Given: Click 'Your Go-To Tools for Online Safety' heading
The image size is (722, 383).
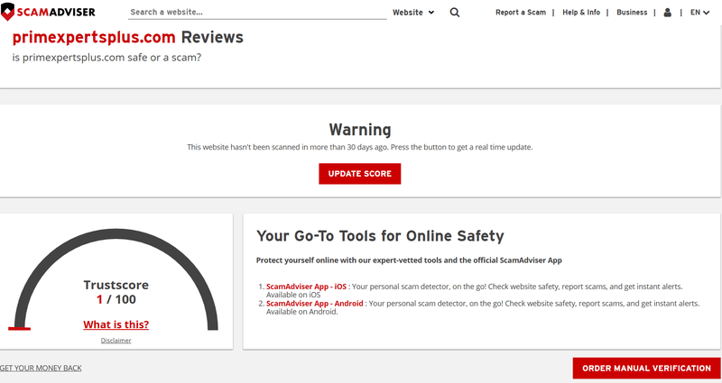Looking at the screenshot, I should (x=380, y=236).
